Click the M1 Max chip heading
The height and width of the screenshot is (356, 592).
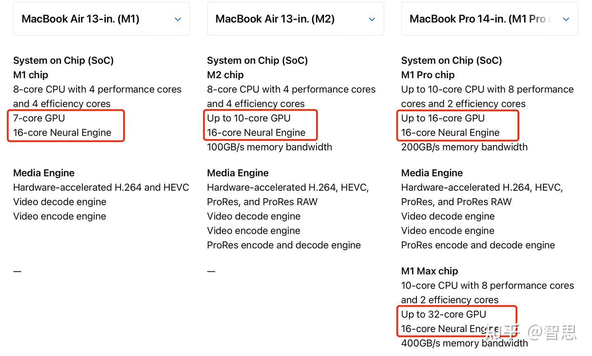(x=429, y=271)
